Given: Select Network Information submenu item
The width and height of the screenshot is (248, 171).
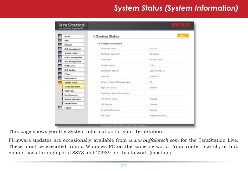Looking at the screenshot, I should tap(73, 99).
